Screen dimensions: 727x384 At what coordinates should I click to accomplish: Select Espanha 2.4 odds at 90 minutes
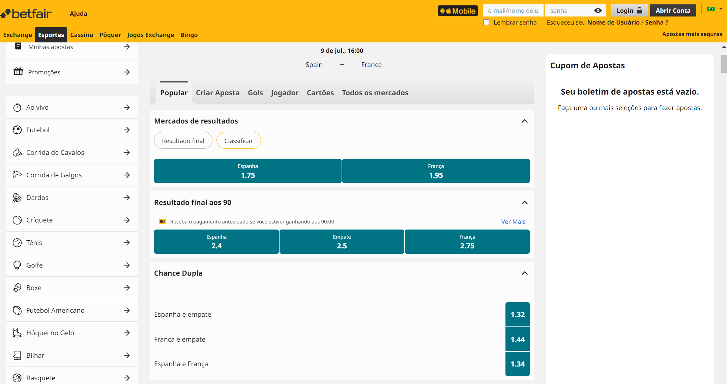(x=216, y=242)
